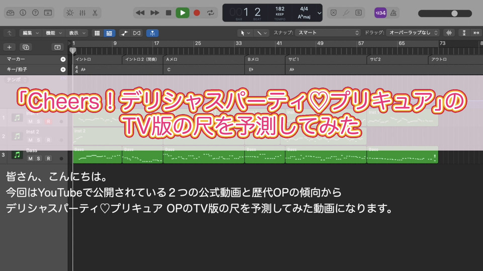
Task: Click ruler at bar 33
Action: [x=238, y=43]
